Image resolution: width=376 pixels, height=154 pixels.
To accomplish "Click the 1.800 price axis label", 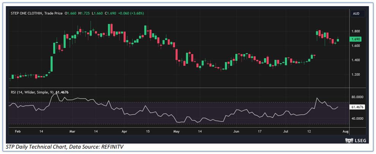I will (x=355, y=31).
